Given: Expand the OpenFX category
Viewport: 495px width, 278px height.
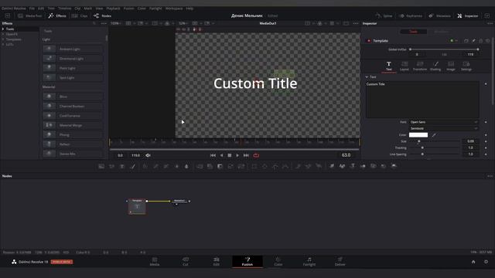Looking at the screenshot, I should (x=3, y=34).
